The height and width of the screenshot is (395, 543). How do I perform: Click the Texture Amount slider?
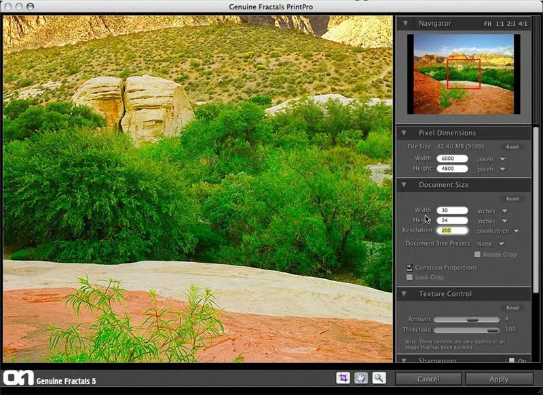[x=466, y=319]
